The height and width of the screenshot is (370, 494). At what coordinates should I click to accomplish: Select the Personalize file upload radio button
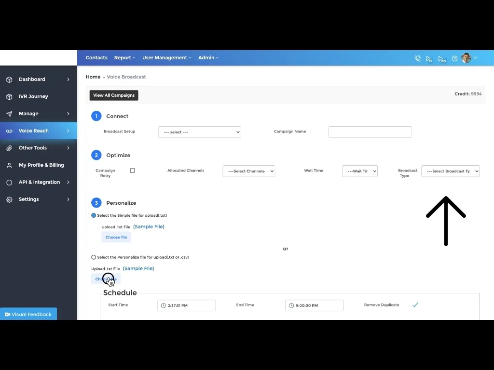pyautogui.click(x=94, y=257)
